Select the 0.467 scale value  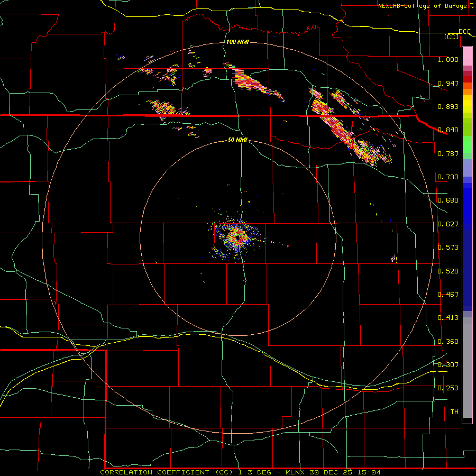[x=448, y=295]
